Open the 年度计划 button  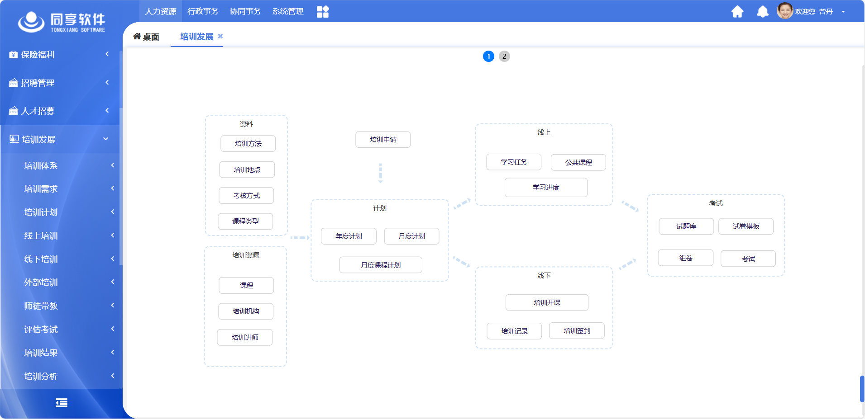(x=349, y=236)
